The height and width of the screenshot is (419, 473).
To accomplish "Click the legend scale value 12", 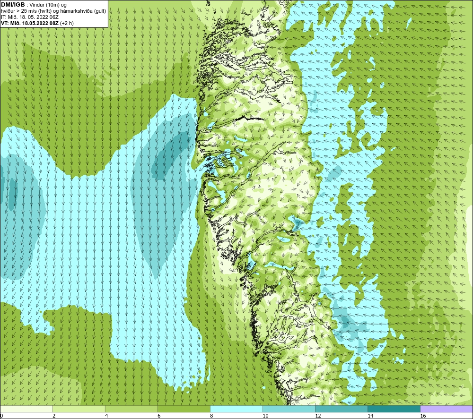I will pyautogui.click(x=318, y=416).
